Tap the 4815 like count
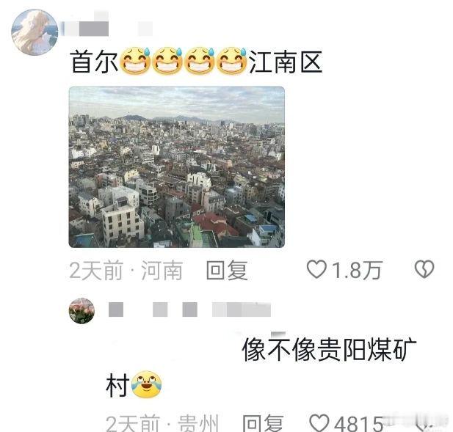Screen dimensions: 453x432 click(358, 423)
